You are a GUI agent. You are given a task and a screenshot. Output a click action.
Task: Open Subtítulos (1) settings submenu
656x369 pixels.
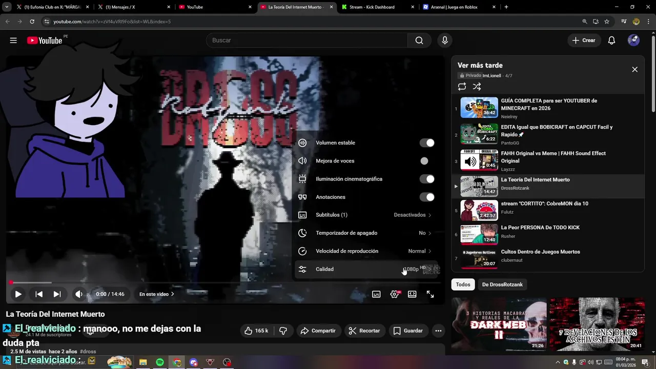click(366, 215)
